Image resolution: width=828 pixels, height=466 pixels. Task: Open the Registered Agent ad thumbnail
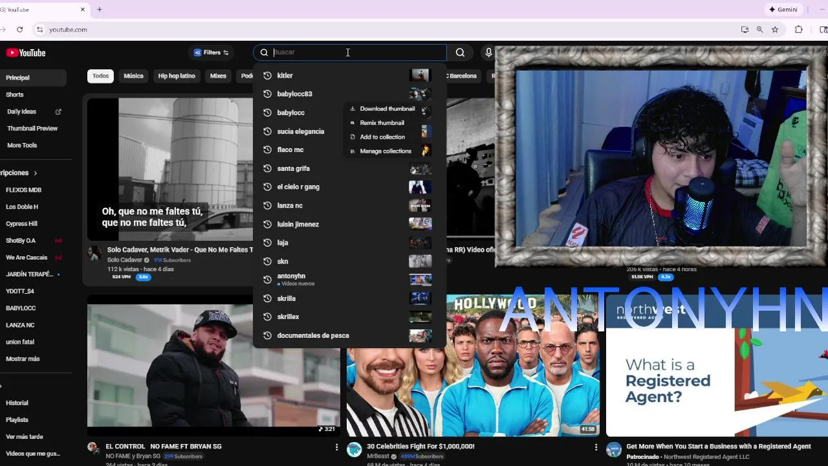[x=717, y=365]
